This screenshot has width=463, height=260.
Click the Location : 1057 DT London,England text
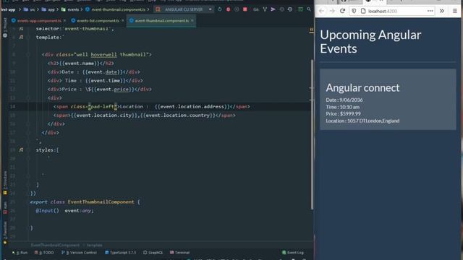pos(362,121)
